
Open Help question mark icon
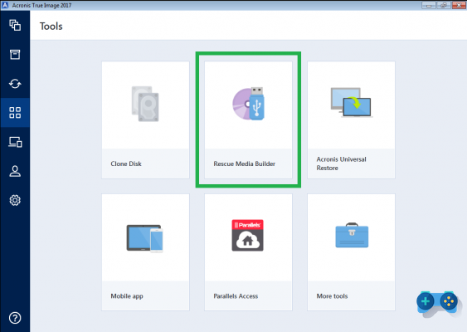(x=15, y=318)
